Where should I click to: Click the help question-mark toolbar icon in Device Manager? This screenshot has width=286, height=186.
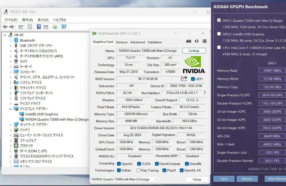(x=39, y=27)
